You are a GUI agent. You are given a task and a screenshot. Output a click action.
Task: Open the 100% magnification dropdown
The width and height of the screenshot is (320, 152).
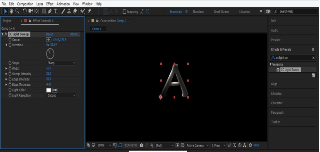[104, 145]
